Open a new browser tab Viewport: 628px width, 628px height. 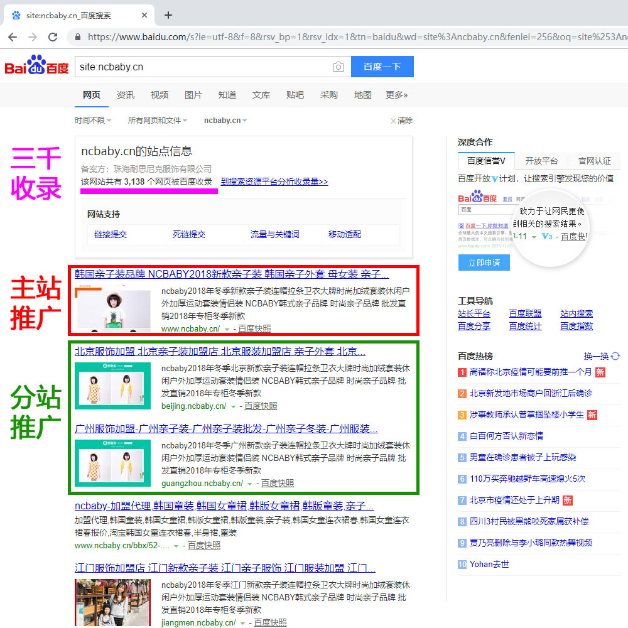[x=168, y=15]
